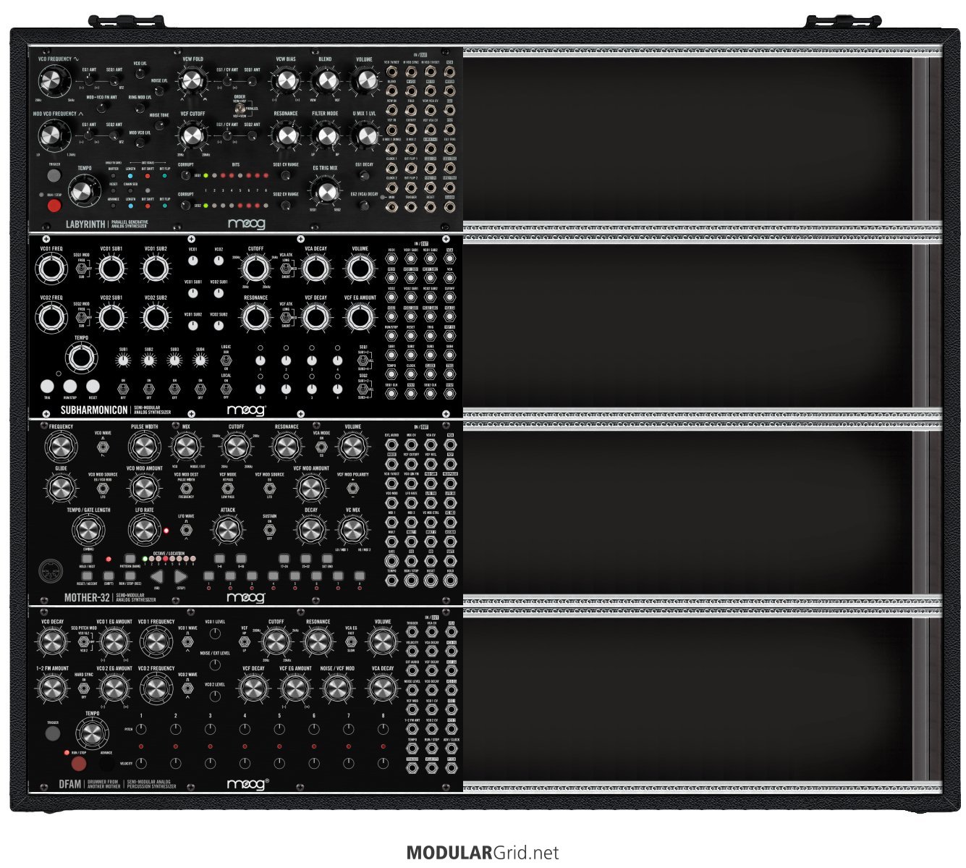Click the Subharmonicon white TRIG button
This screenshot has height=868, width=966.
pos(47,386)
